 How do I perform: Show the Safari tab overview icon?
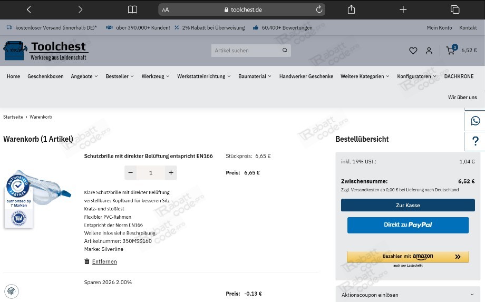[x=454, y=9]
